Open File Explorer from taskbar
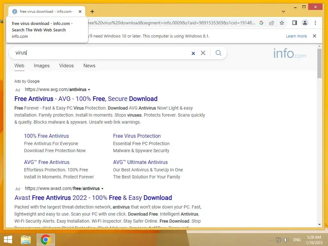This screenshot has height=246, width=328. [26, 240]
